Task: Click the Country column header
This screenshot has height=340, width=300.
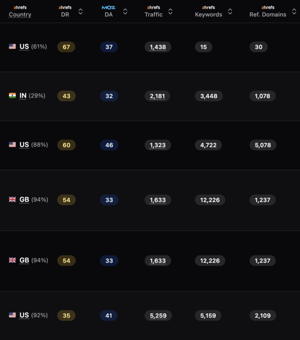Action: [x=20, y=14]
